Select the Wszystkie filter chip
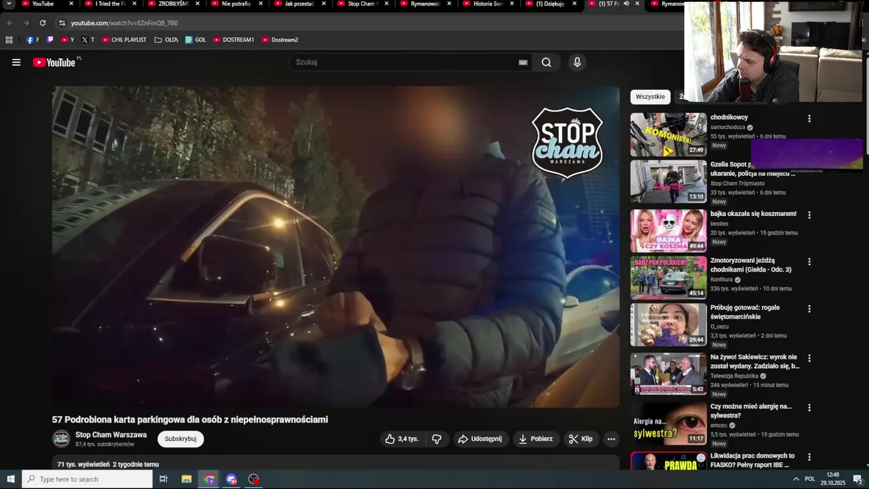This screenshot has height=489, width=869. coord(650,96)
